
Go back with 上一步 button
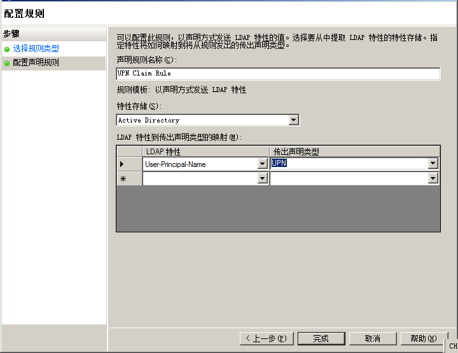click(267, 338)
